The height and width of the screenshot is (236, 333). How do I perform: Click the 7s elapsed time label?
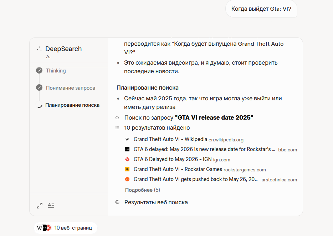coord(48,57)
